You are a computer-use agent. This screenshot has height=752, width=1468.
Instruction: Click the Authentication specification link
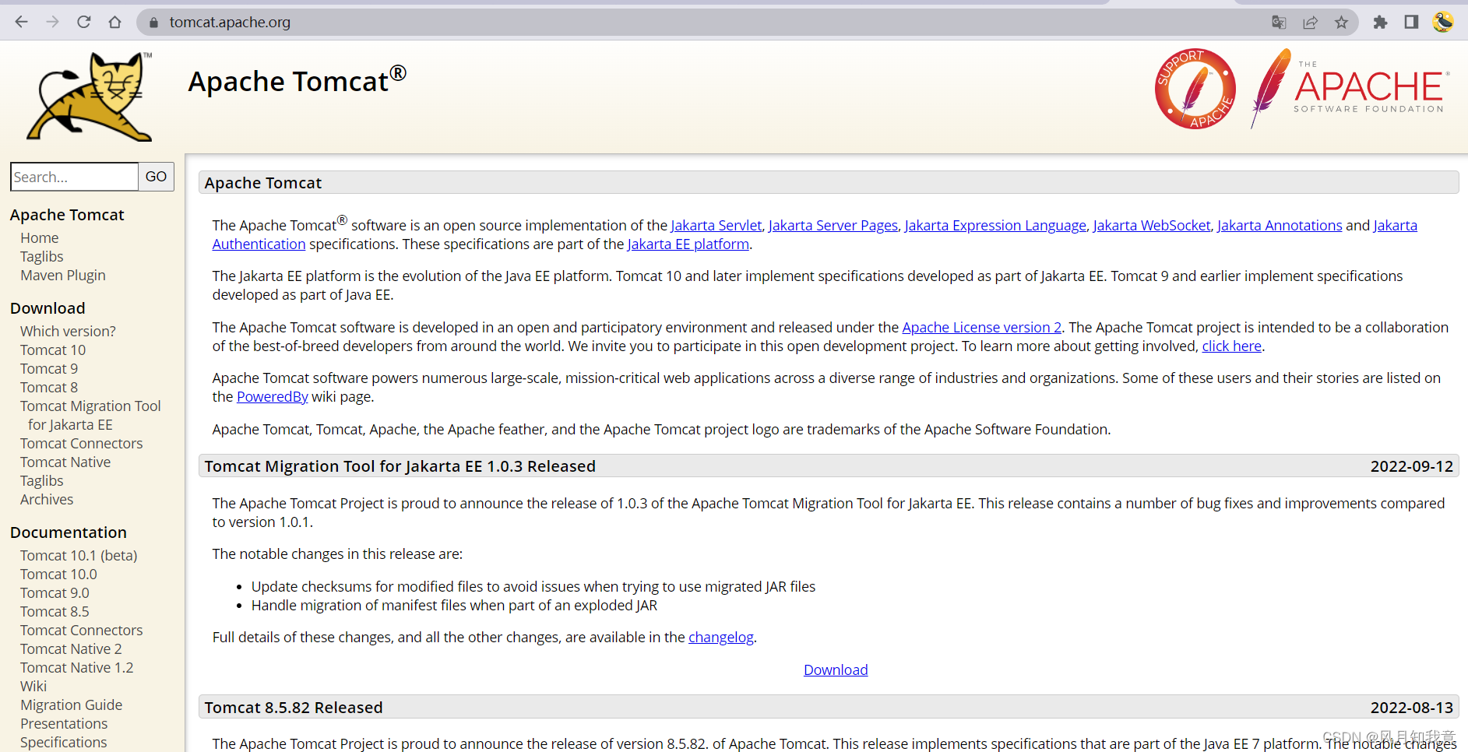(x=259, y=244)
